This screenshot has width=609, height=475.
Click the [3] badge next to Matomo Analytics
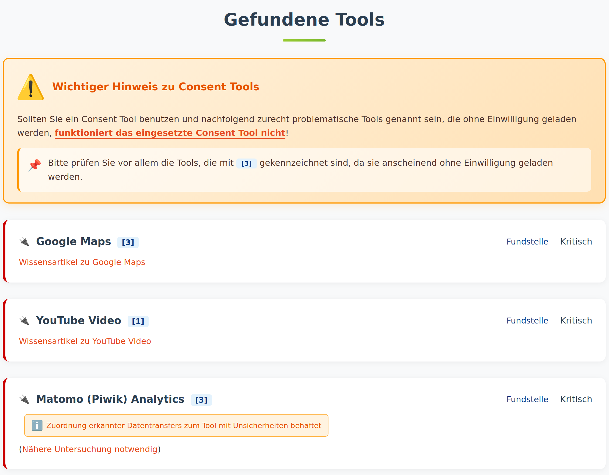point(201,400)
